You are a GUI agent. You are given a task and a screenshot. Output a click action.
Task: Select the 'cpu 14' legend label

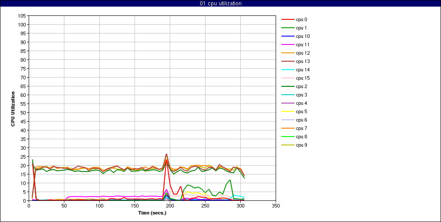coord(303,70)
